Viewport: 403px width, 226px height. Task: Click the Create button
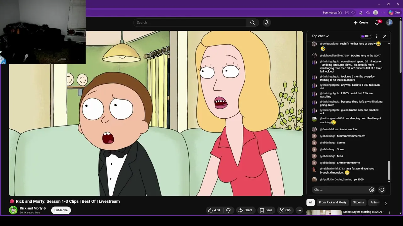pyautogui.click(x=361, y=23)
